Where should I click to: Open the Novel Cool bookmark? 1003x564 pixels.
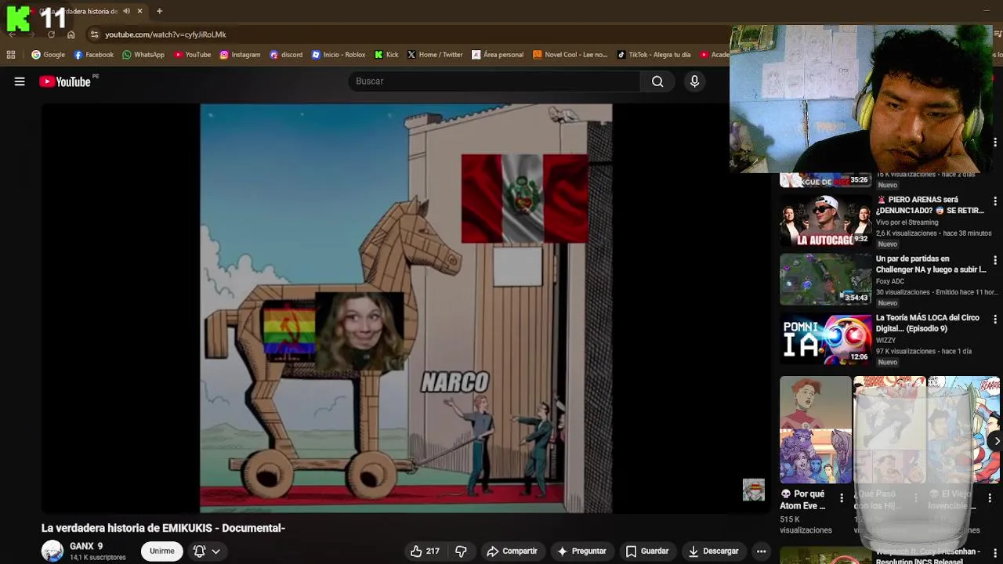tap(570, 55)
